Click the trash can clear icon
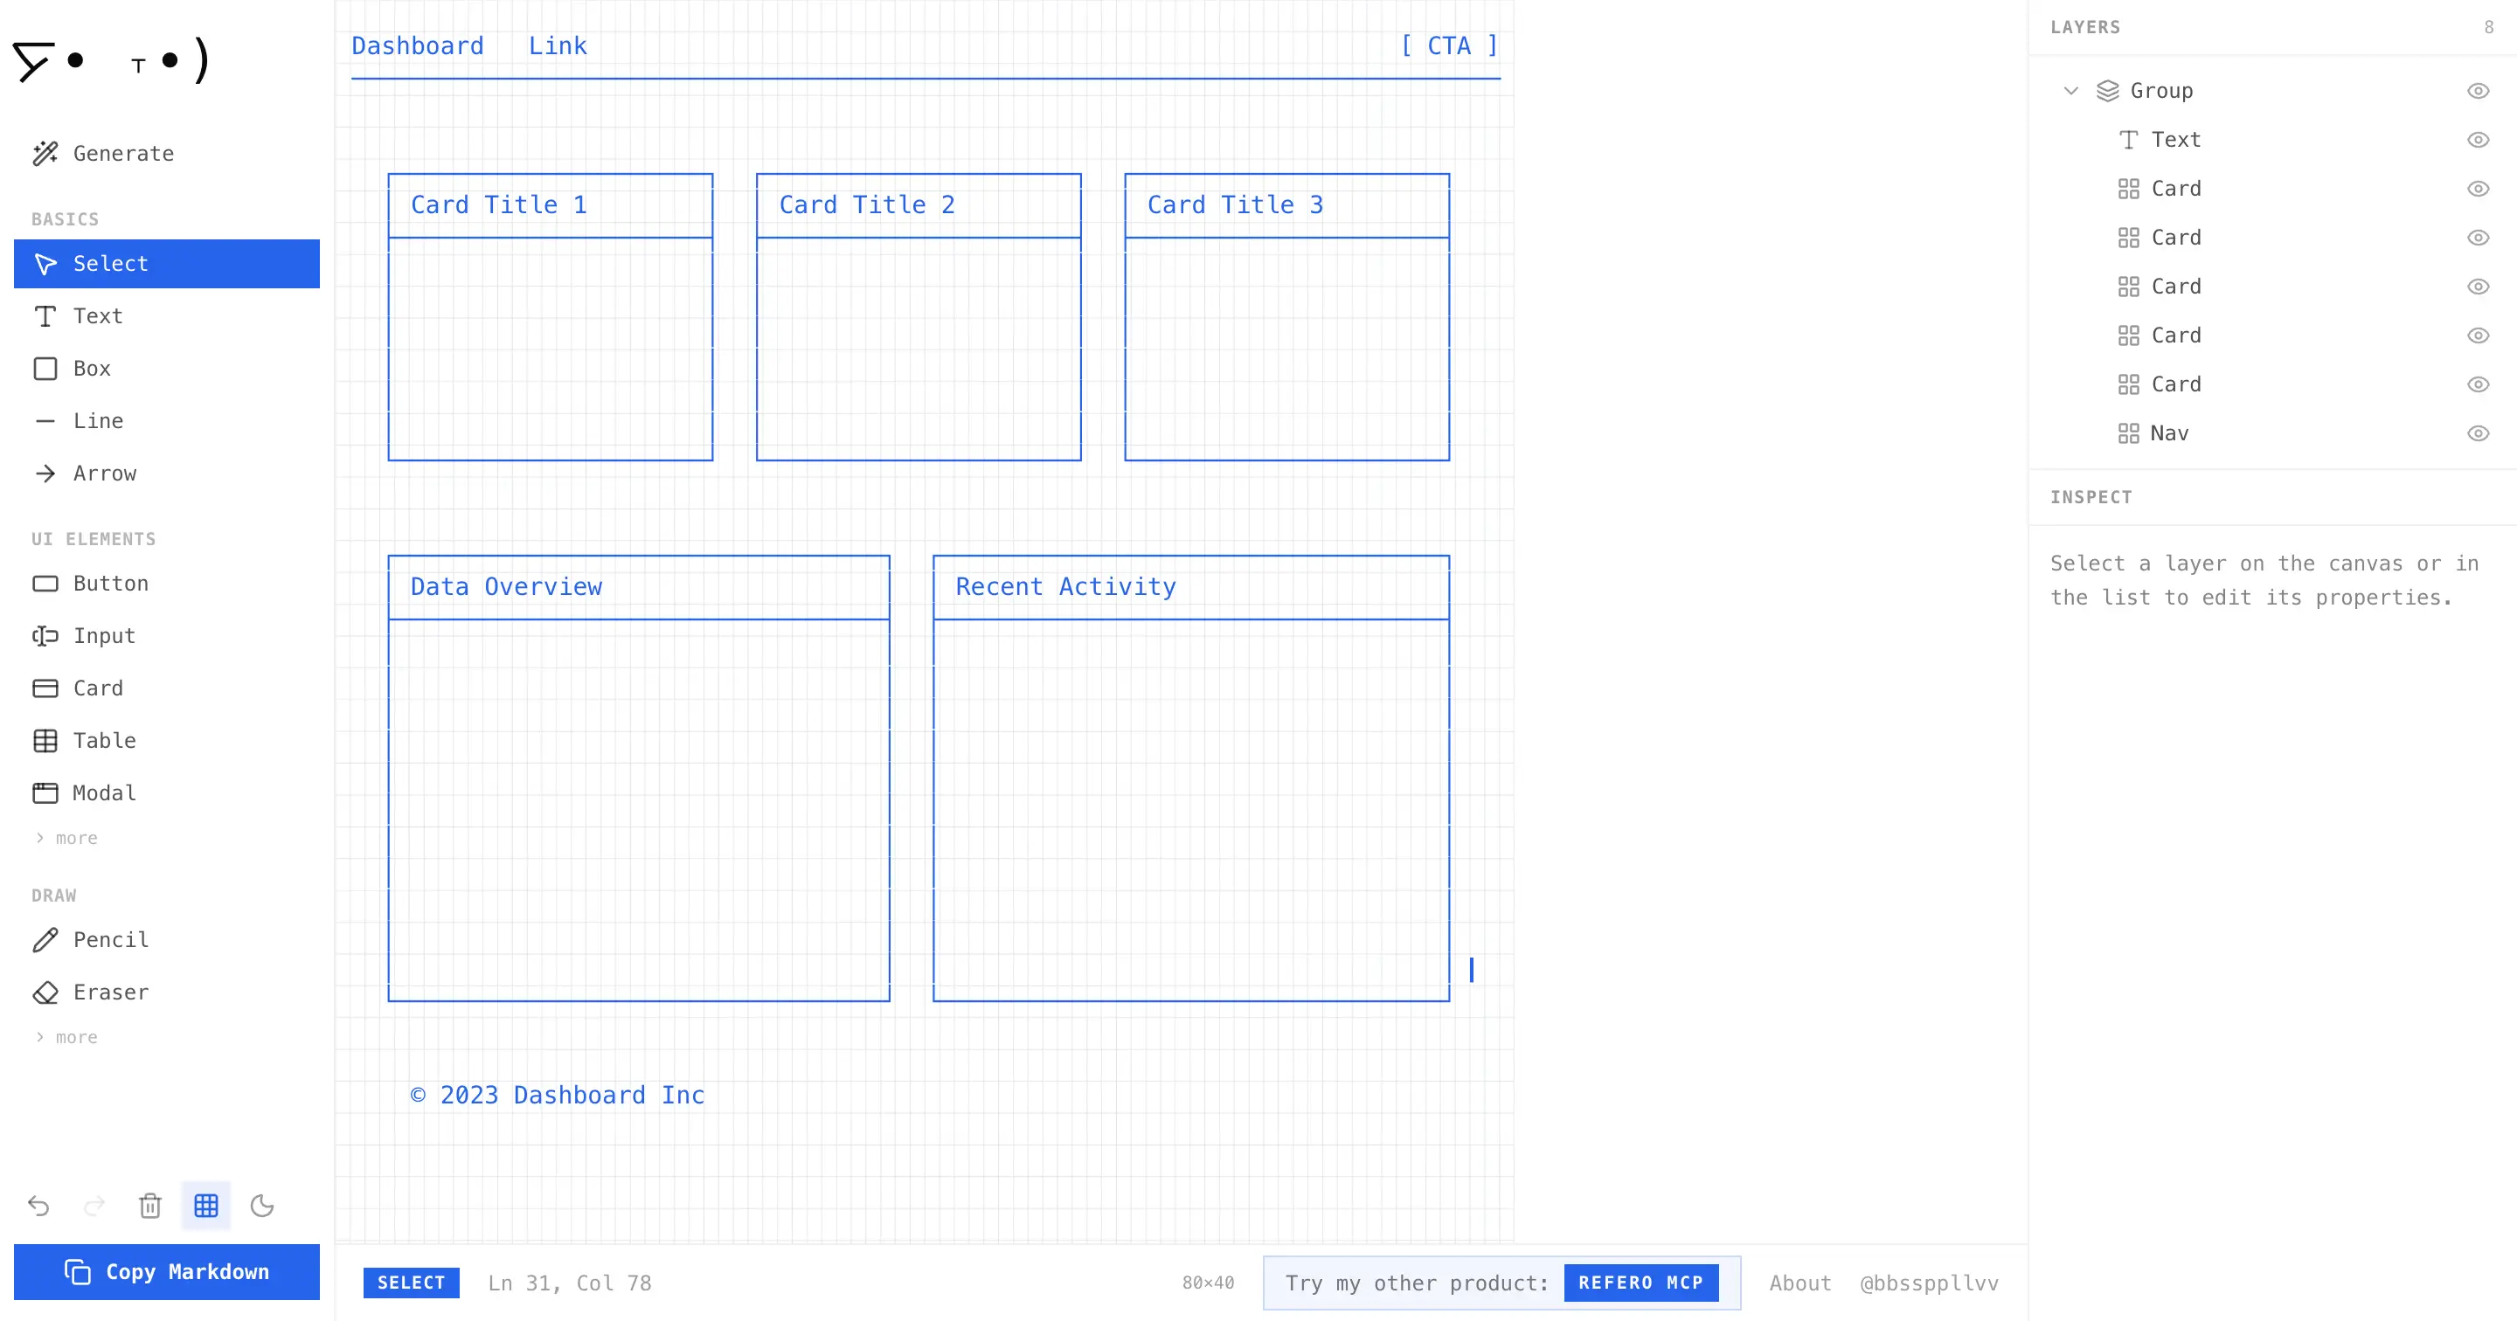This screenshot has height=1321, width=2517. (149, 1207)
